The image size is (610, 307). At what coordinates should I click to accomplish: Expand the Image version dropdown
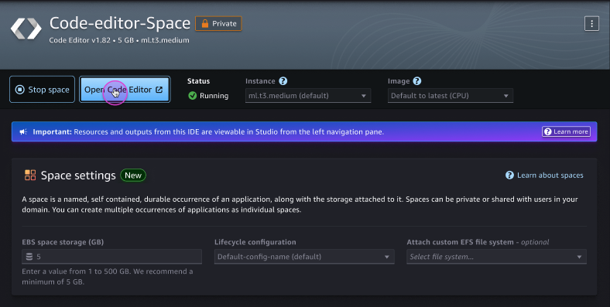[x=450, y=96]
